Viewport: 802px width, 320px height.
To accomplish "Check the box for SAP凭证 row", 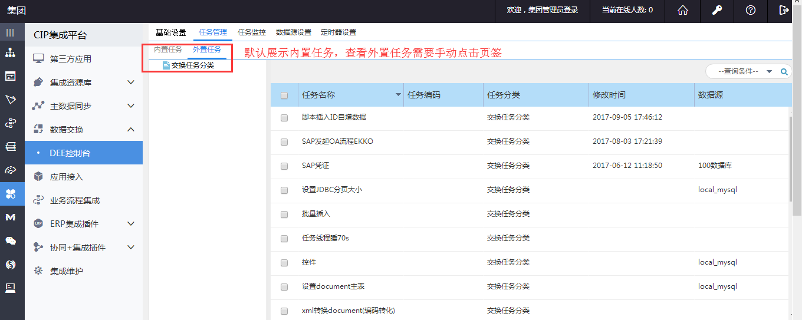I will [x=284, y=166].
